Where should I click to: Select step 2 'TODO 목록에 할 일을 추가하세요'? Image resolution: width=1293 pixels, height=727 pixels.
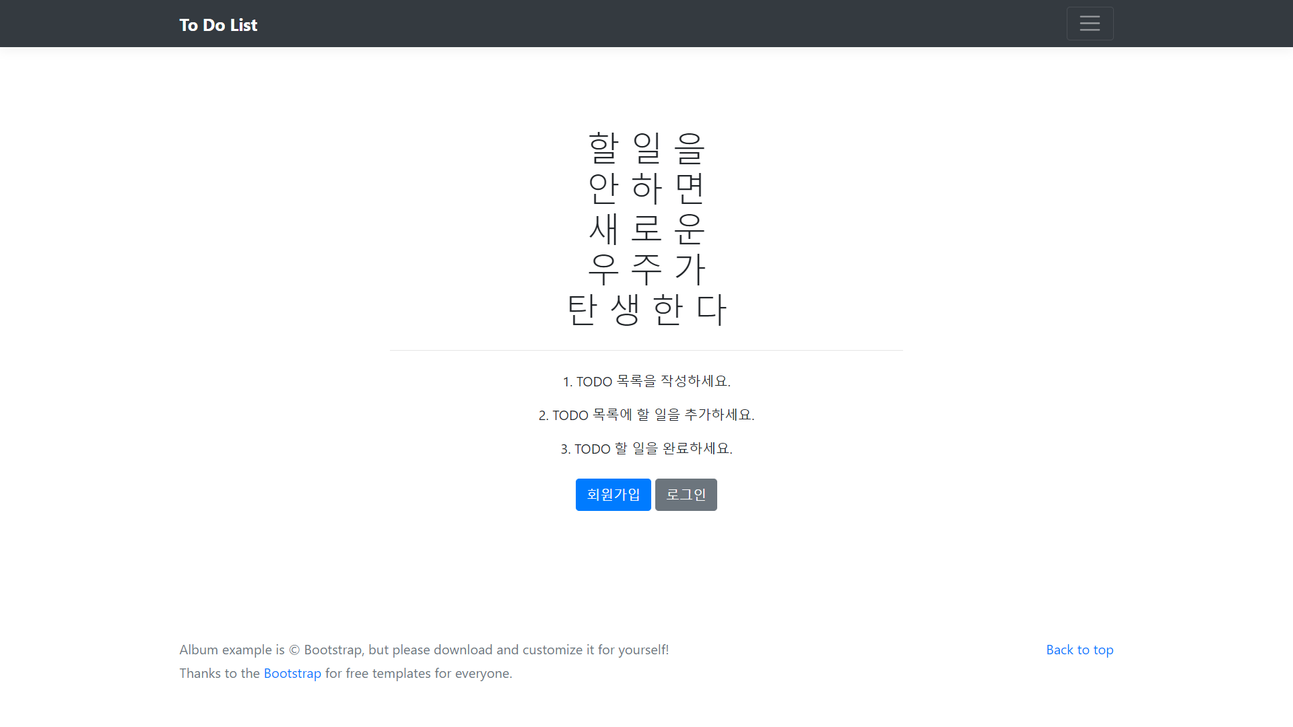646,415
